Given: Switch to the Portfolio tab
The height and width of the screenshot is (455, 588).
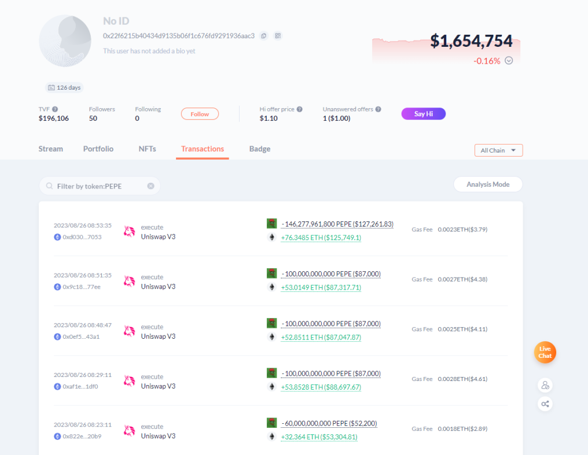Looking at the screenshot, I should coord(98,149).
